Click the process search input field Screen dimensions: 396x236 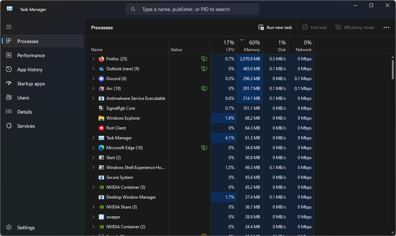193,9
